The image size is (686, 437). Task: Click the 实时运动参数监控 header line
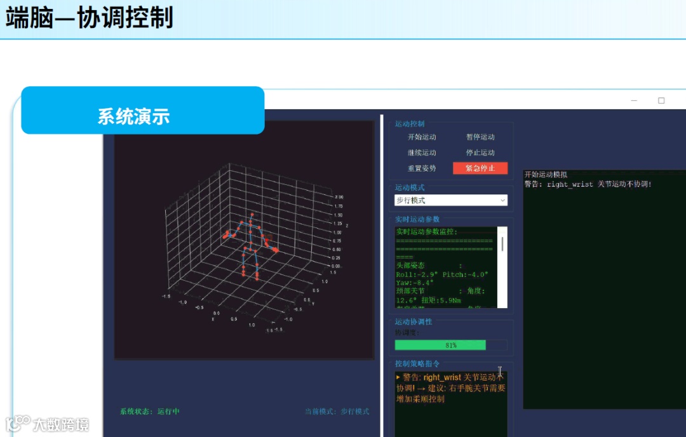(x=427, y=231)
